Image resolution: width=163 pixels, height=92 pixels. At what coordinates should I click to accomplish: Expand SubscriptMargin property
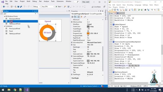coord(72,56)
